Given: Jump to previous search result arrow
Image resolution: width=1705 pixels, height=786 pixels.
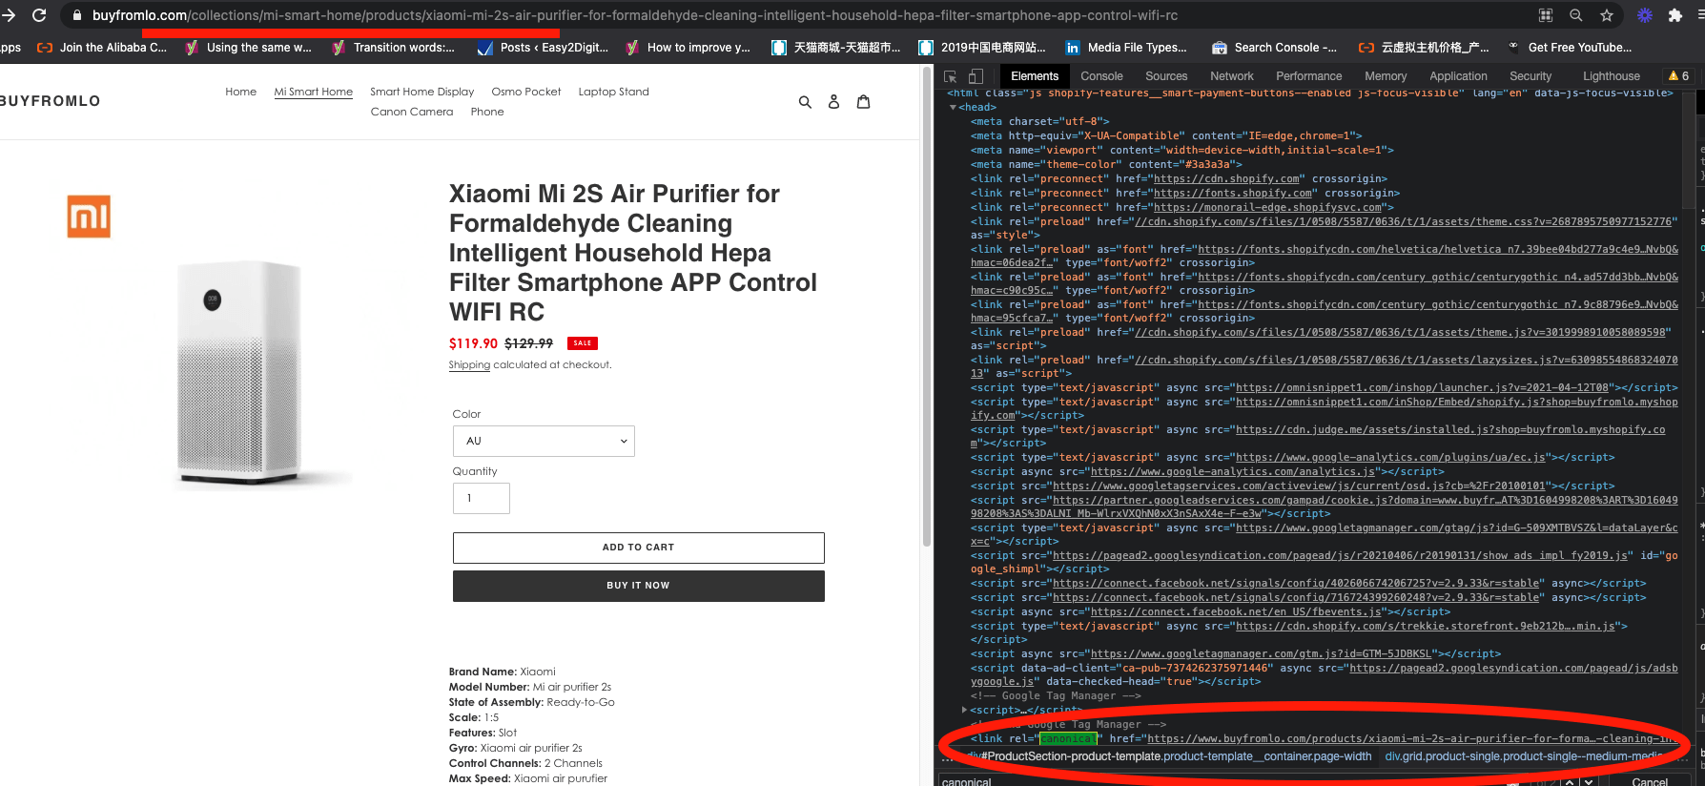Looking at the screenshot, I should point(1569,782).
